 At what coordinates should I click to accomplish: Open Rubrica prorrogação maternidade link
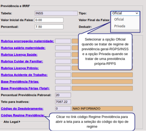click(27, 41)
